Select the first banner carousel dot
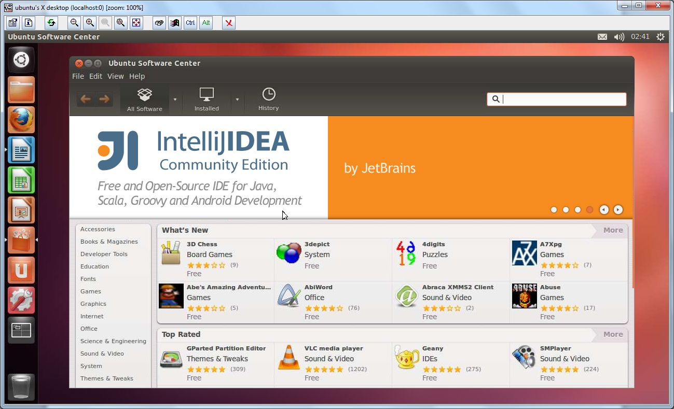The image size is (674, 409). point(554,210)
